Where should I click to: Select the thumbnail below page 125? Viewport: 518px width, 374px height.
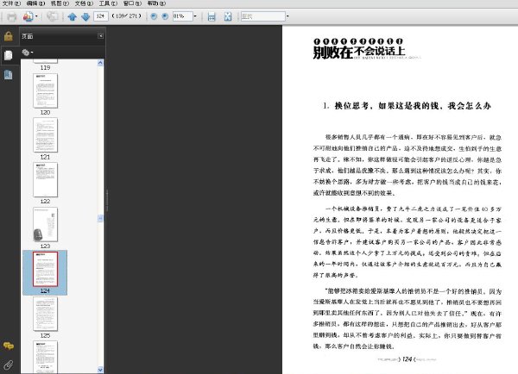point(45,358)
